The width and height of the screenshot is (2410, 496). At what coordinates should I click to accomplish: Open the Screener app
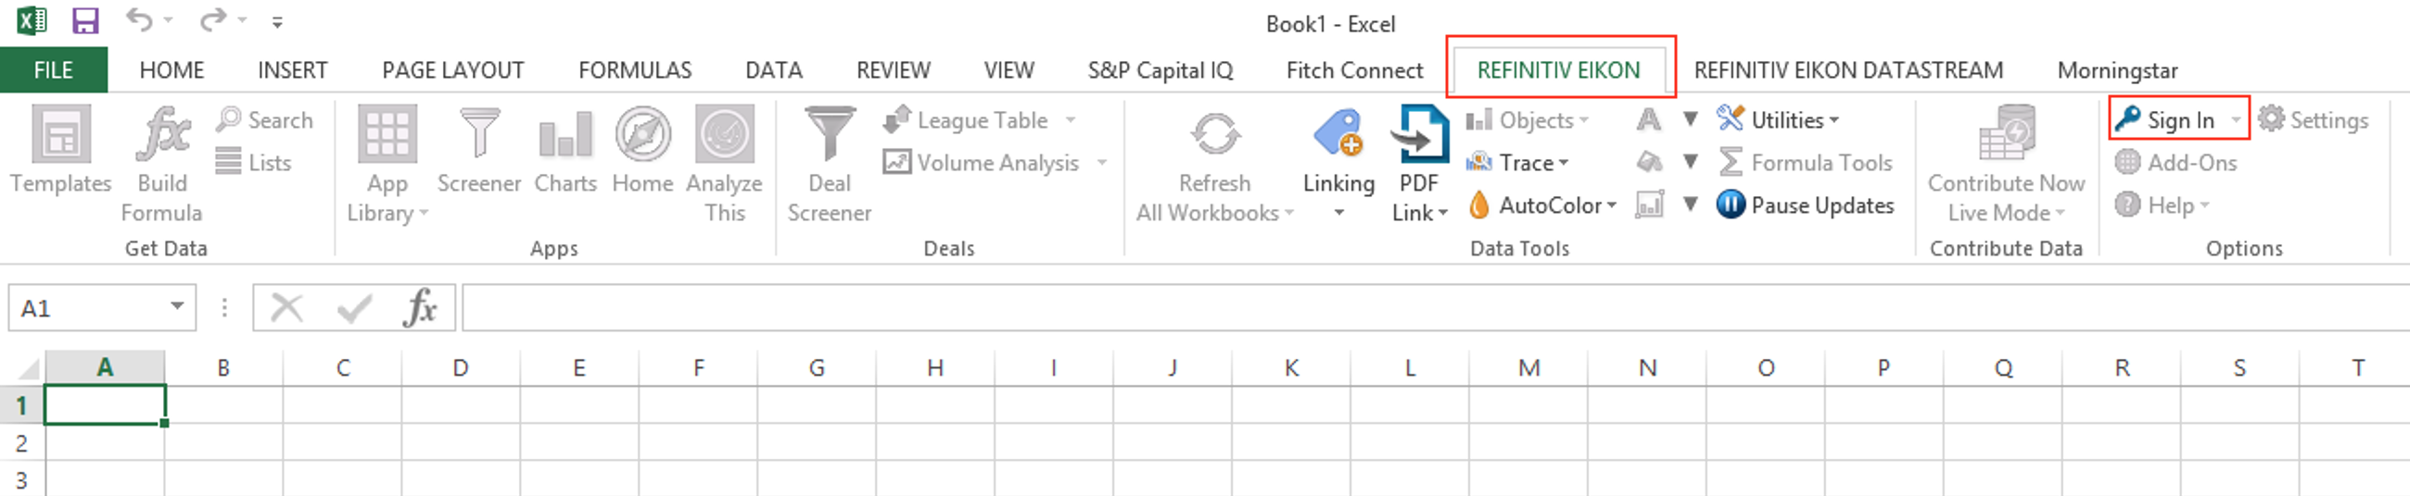479,151
